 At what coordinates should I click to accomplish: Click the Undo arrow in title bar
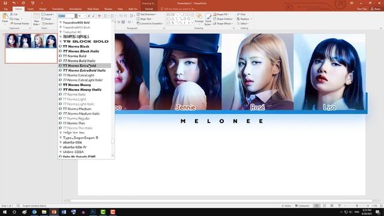(14, 3)
